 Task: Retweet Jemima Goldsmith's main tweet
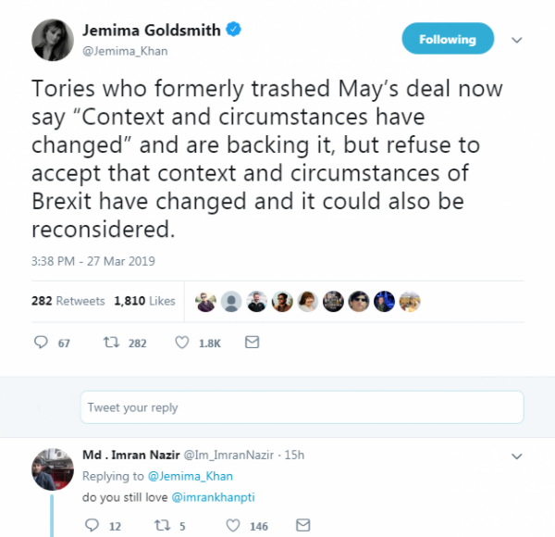point(113,343)
